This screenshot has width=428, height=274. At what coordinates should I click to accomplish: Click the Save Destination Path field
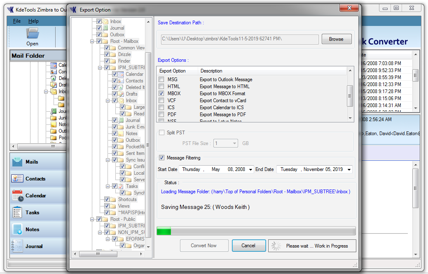click(240, 39)
